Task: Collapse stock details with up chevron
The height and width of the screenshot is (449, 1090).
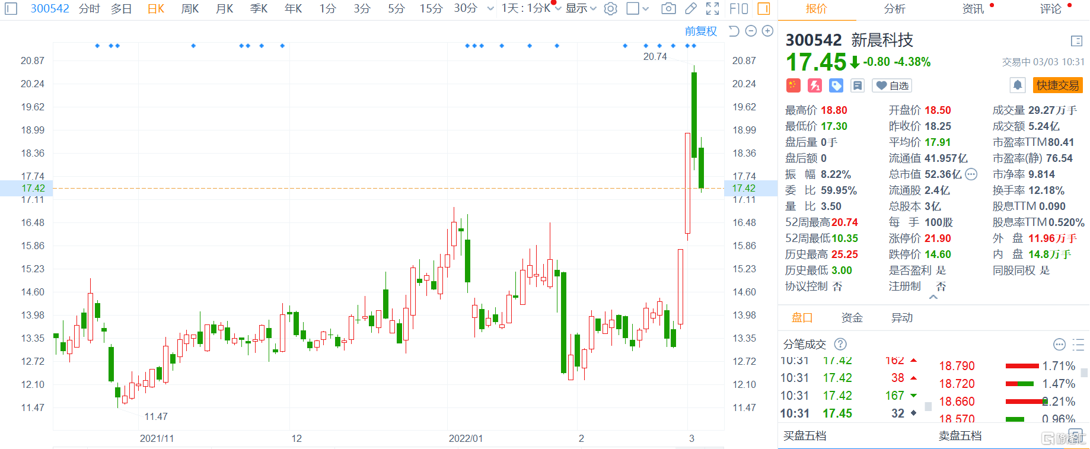Action: point(933,297)
